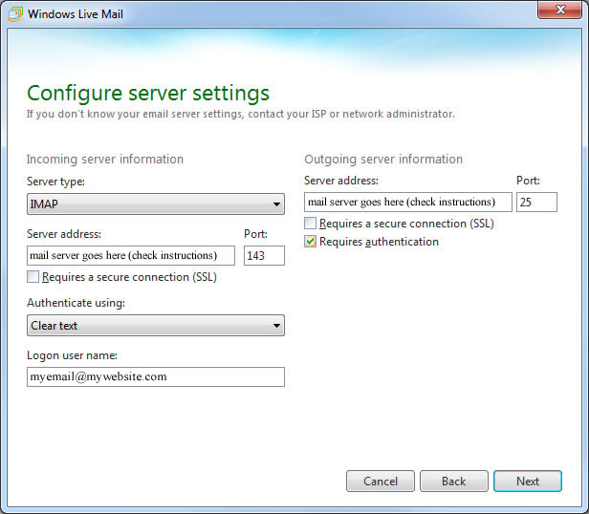This screenshot has height=514, width=589.
Task: Click the outgoing Server address text field
Action: (x=407, y=202)
